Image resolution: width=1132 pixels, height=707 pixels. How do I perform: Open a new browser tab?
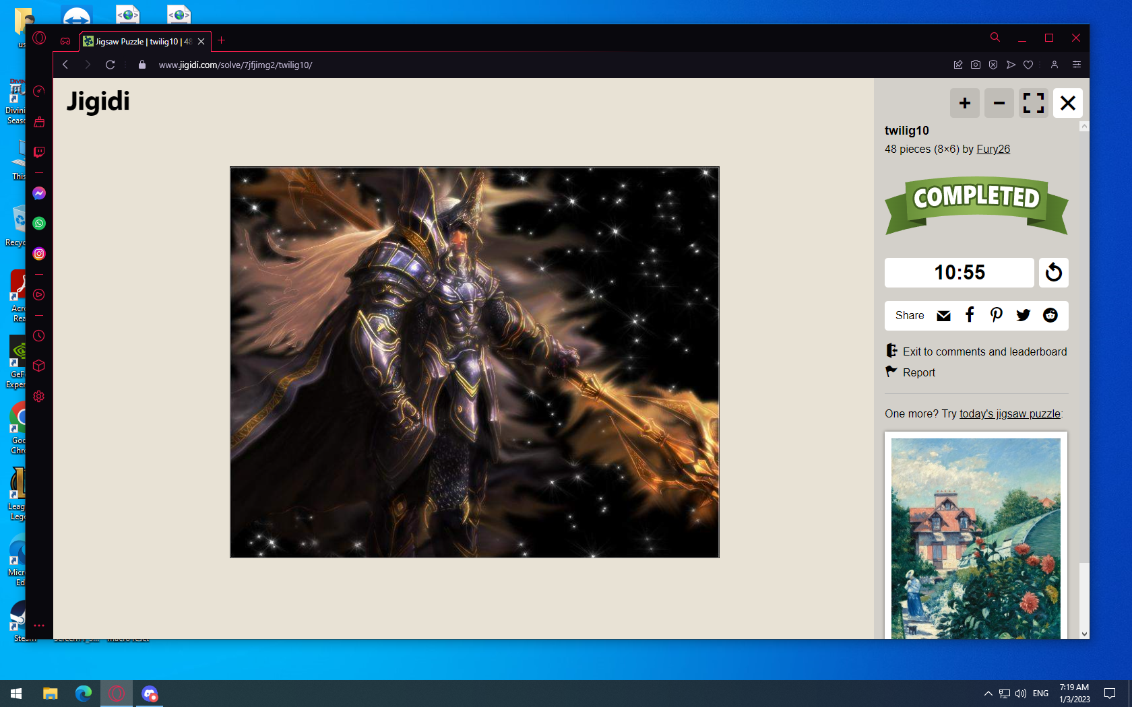tap(221, 40)
